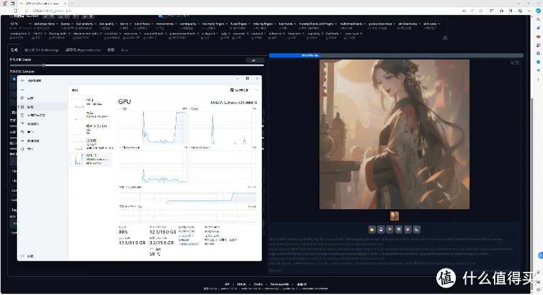Add this page to favorites with the star icon
This screenshot has width=543, height=295.
[481, 11]
